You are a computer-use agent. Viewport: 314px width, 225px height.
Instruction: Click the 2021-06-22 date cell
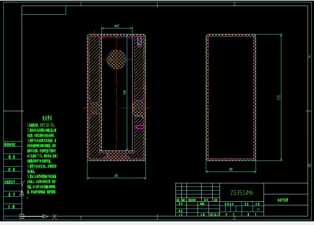pos(214,215)
